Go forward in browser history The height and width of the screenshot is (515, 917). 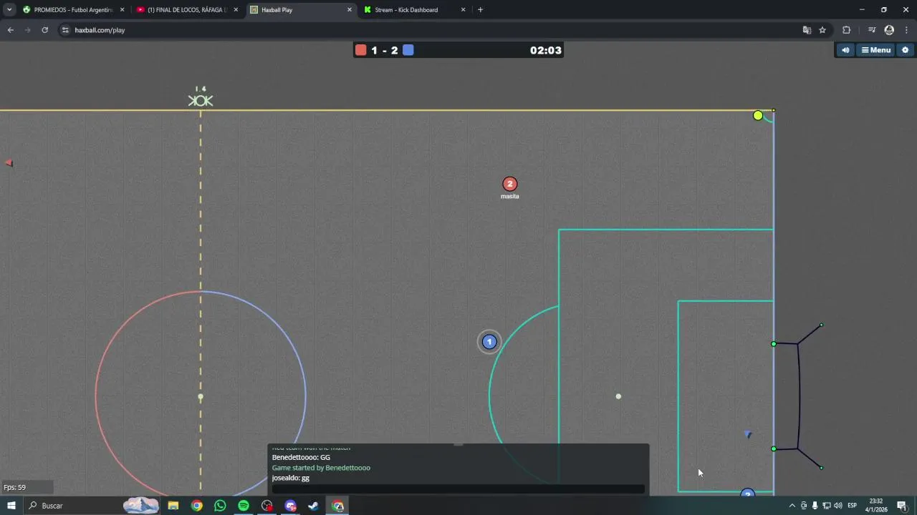pyautogui.click(x=27, y=30)
